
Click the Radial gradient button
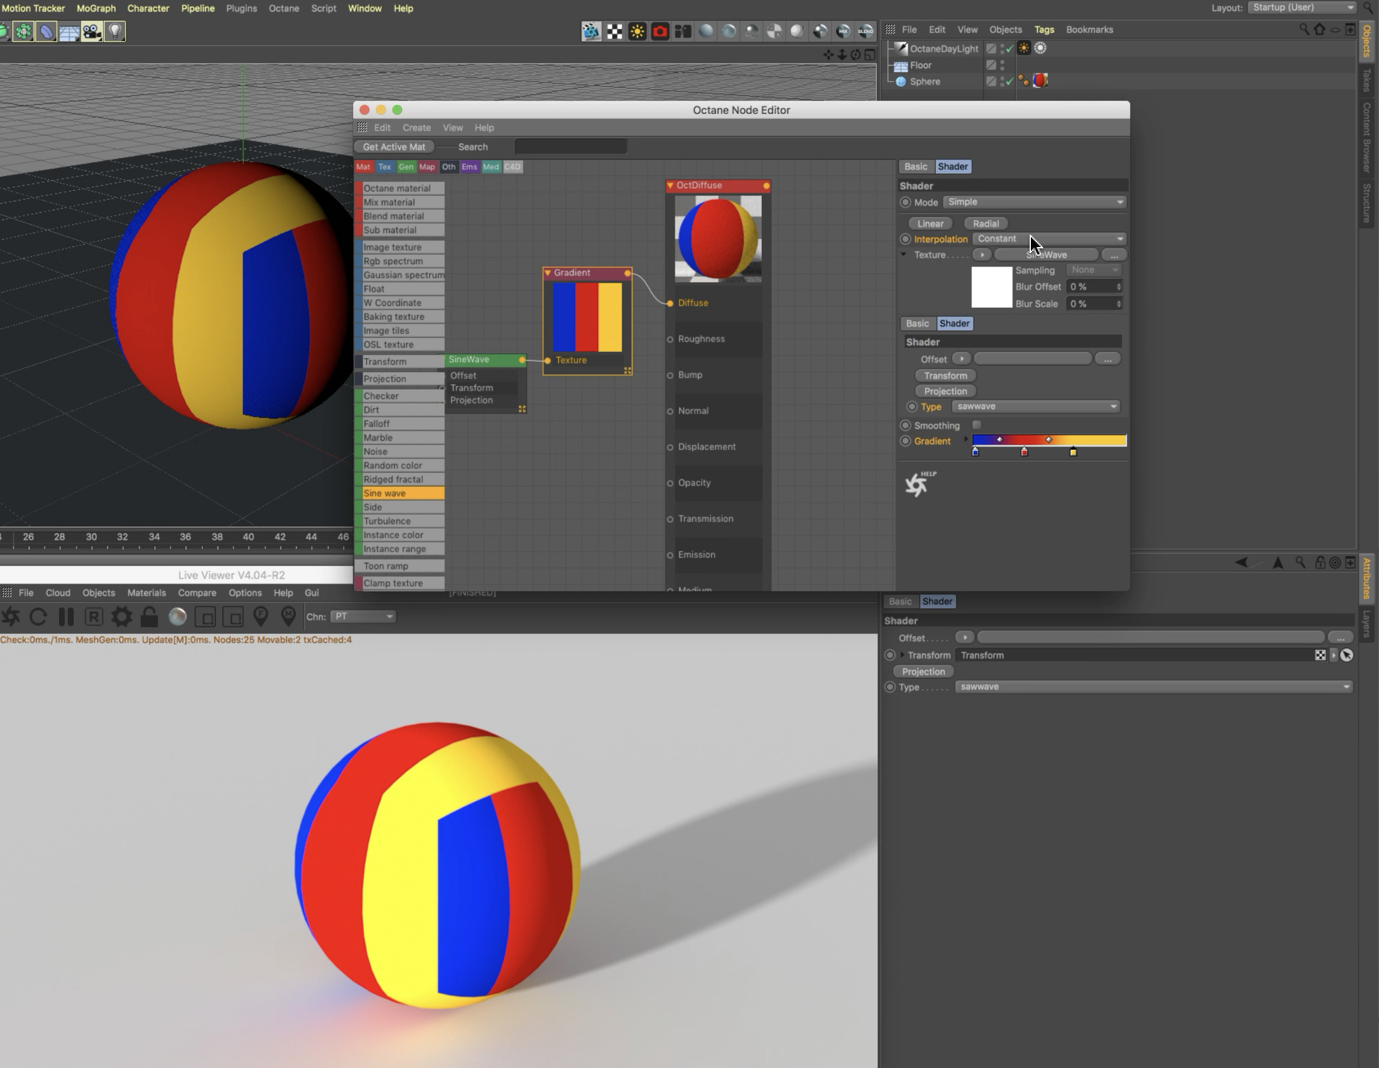coord(985,224)
